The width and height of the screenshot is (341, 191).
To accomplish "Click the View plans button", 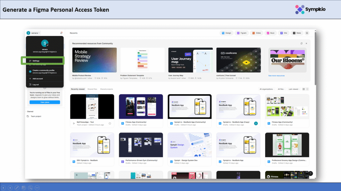I will click(x=45, y=102).
